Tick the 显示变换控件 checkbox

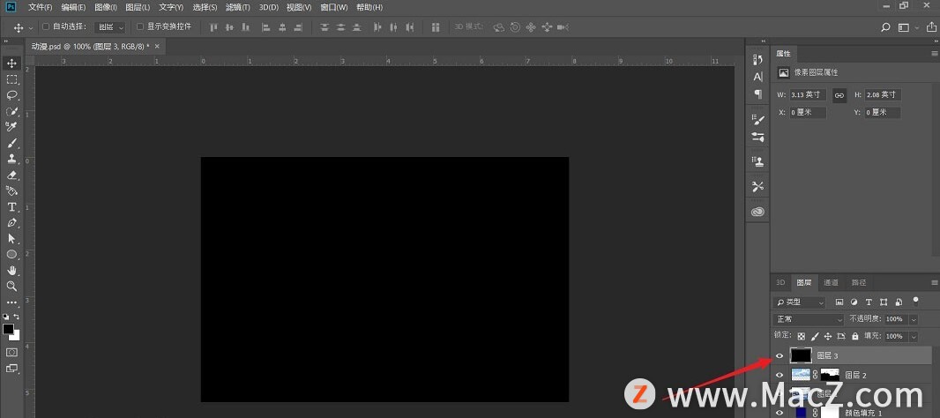click(x=139, y=27)
